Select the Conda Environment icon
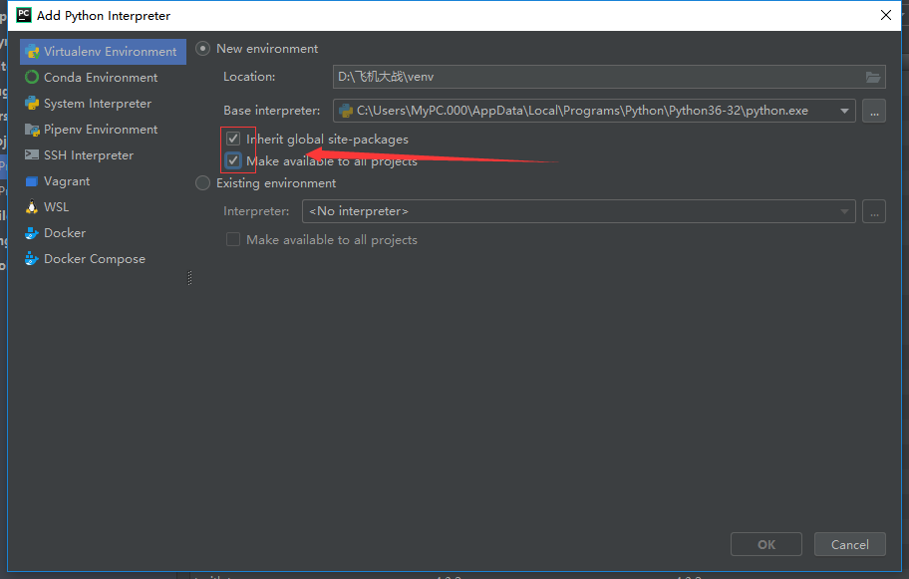909x579 pixels. pyautogui.click(x=32, y=77)
